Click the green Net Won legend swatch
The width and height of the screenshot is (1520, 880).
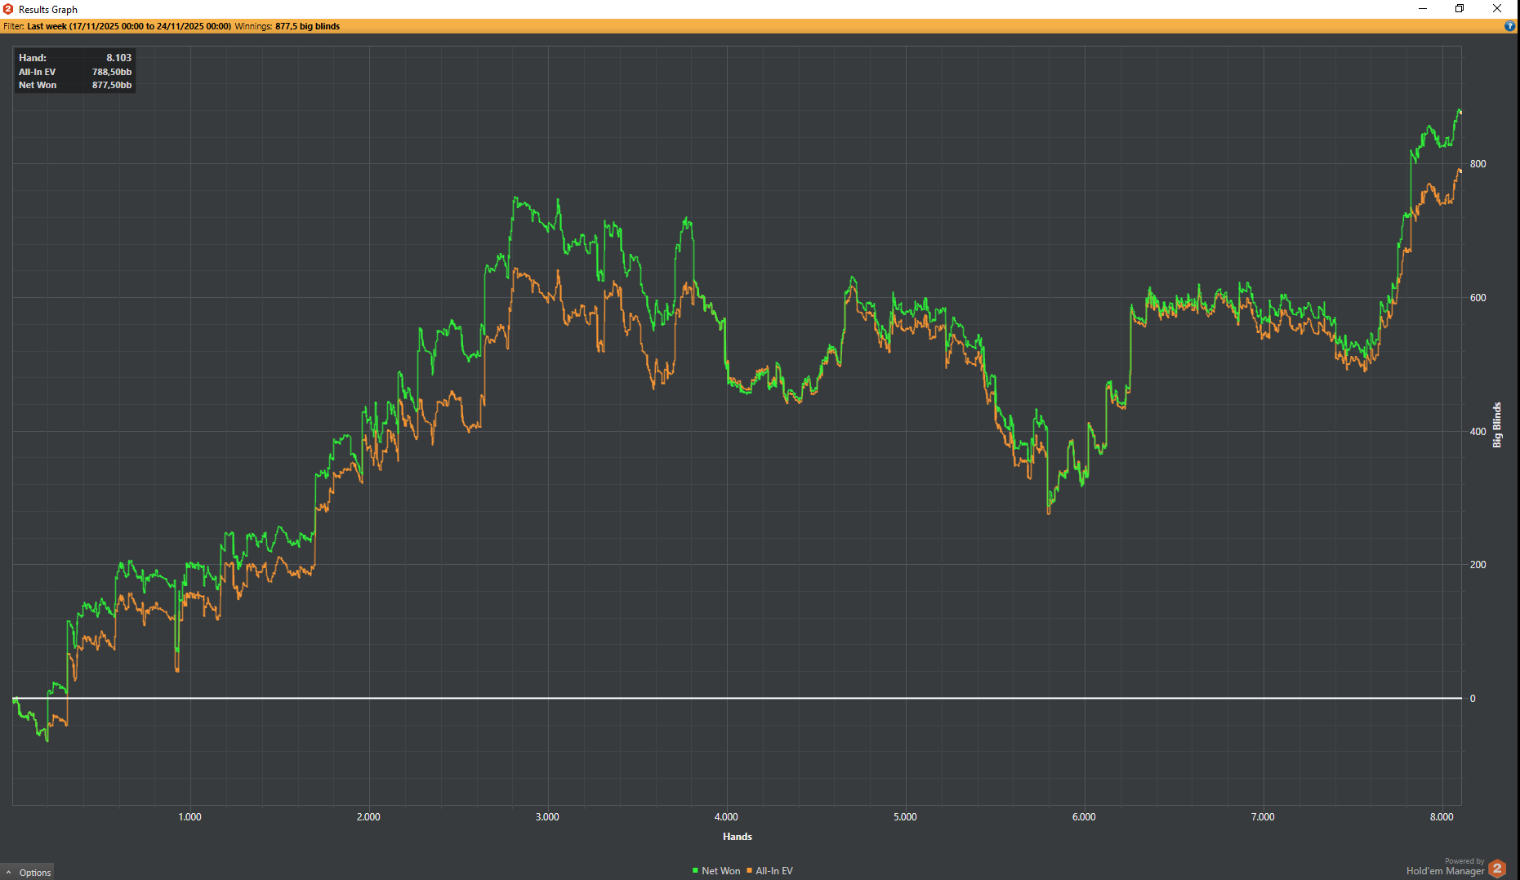695,871
